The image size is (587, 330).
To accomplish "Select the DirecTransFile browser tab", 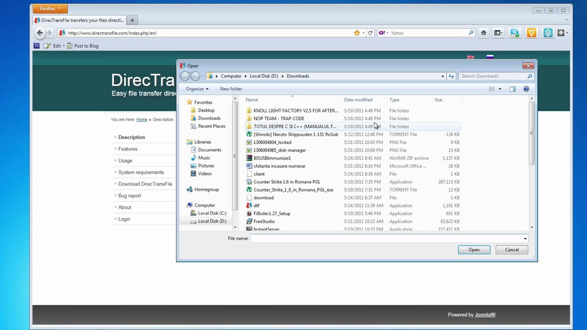I will click(x=80, y=20).
